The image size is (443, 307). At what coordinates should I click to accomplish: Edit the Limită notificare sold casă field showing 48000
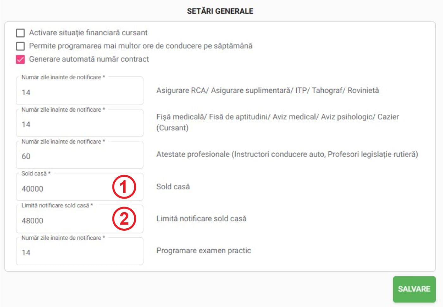[x=79, y=219]
